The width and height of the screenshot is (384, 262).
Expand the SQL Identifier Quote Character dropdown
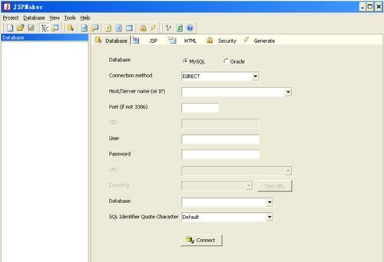coord(270,217)
